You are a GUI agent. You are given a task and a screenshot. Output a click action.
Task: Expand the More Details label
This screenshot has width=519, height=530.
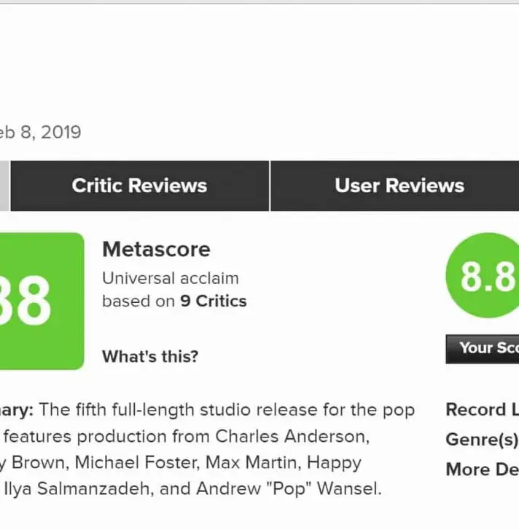pyautogui.click(x=482, y=469)
